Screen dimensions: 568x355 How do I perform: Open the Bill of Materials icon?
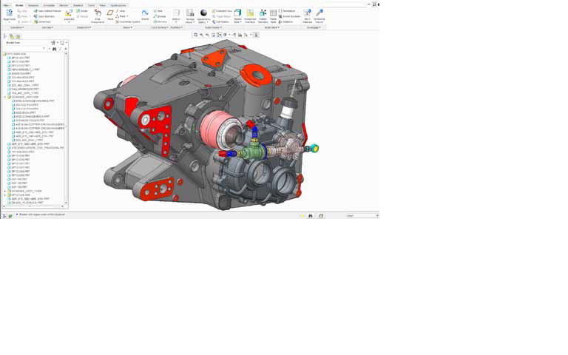coord(307,14)
